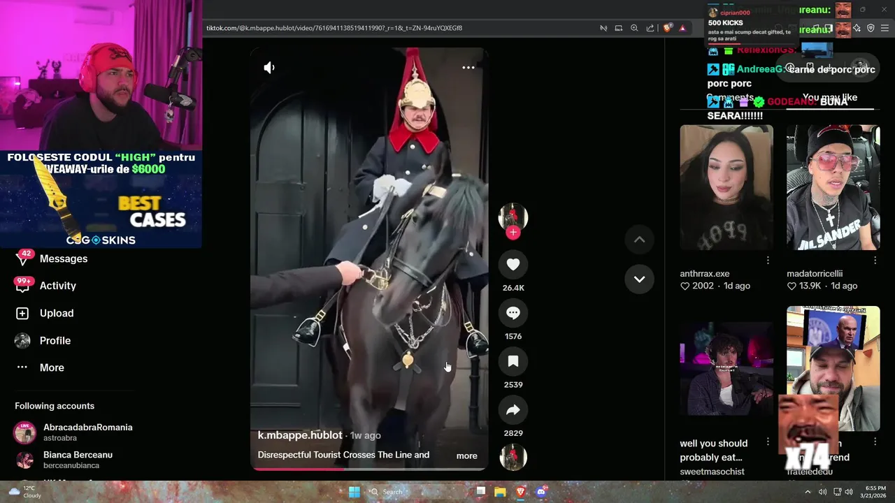895x503 pixels.
Task: Click the browser share icon in address bar
Action: pos(650,28)
